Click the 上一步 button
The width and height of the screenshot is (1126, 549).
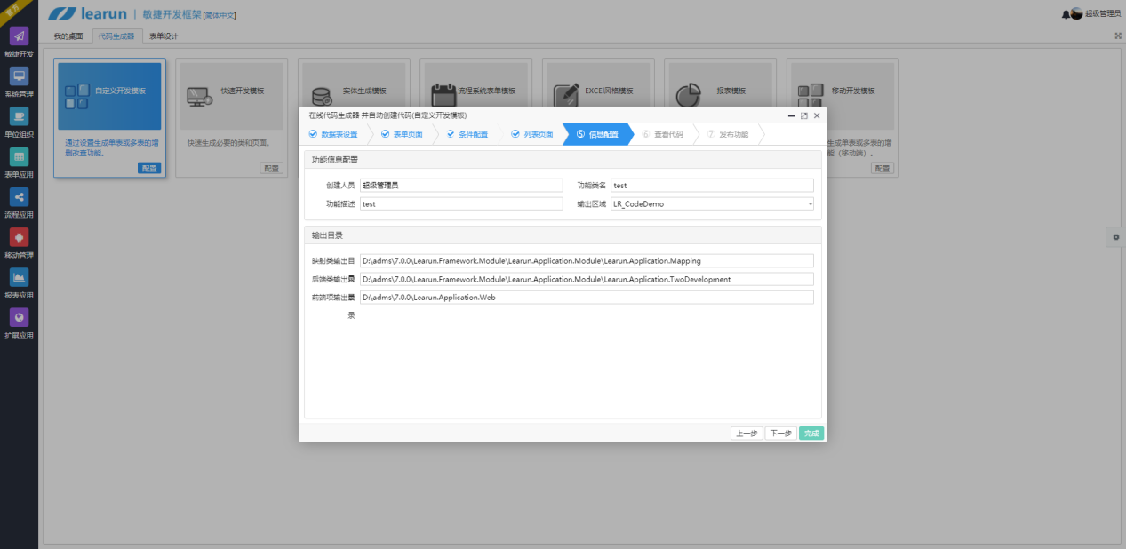747,434
